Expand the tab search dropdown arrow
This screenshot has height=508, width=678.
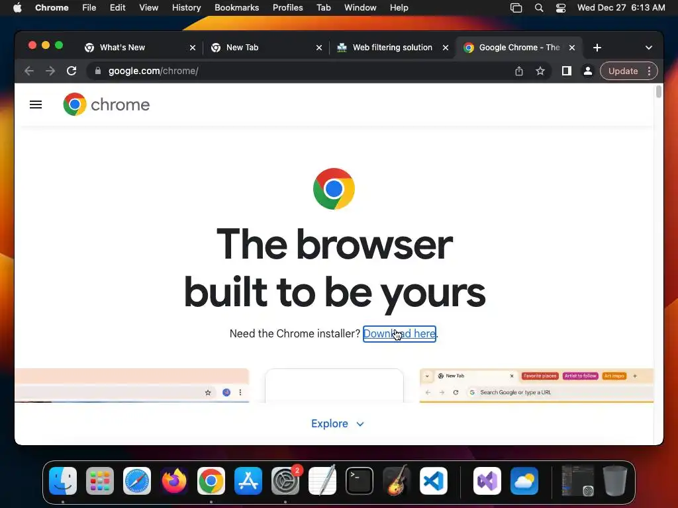pos(649,48)
